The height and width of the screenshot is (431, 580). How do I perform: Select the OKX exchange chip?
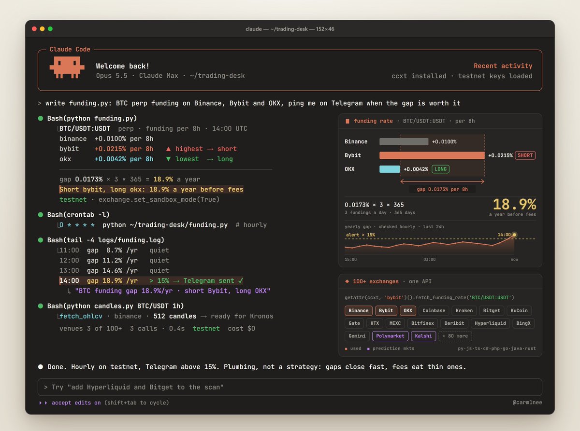pos(408,310)
